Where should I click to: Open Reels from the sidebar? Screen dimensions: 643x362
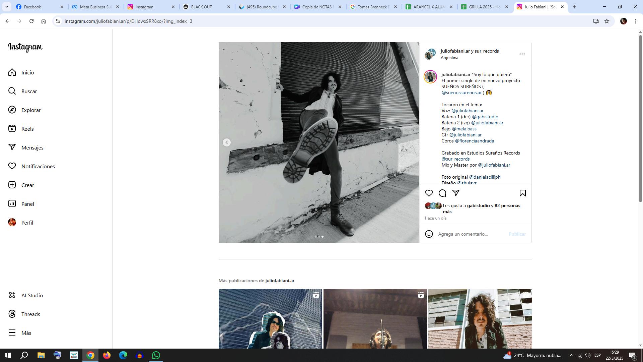coord(27,129)
